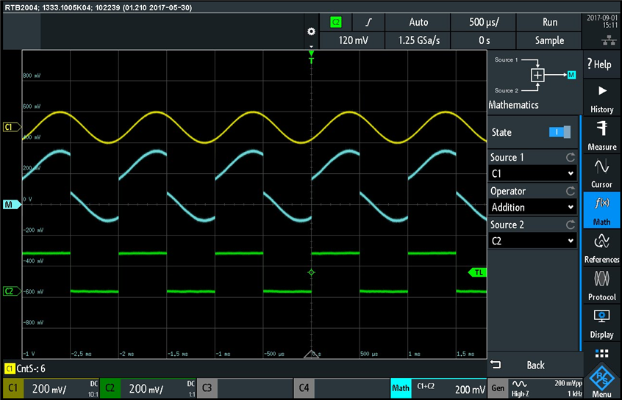
Task: Open the Help icon
Action: click(601, 65)
